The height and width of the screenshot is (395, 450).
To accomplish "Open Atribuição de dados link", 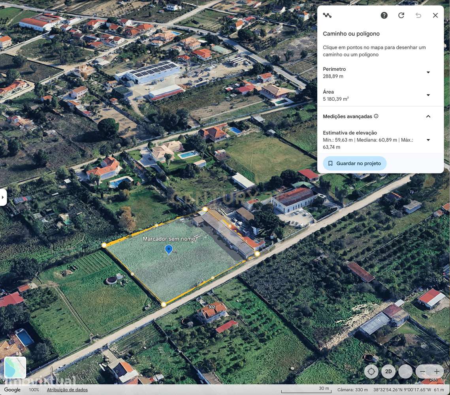I will tap(67, 389).
